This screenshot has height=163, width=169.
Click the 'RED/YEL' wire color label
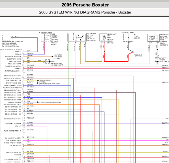(x=30, y=104)
